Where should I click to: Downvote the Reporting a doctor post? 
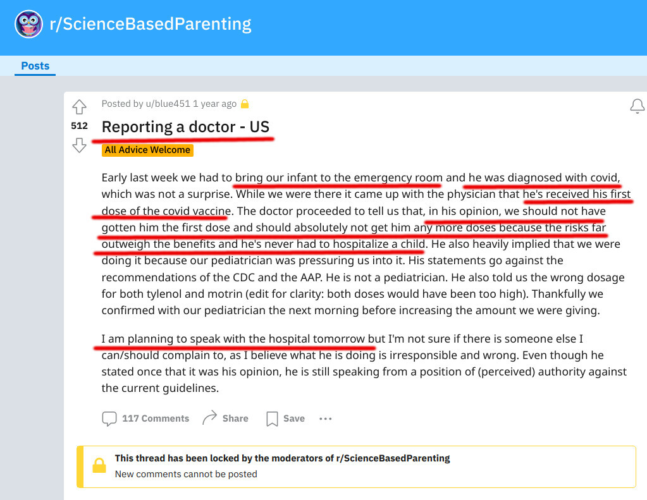[79, 145]
